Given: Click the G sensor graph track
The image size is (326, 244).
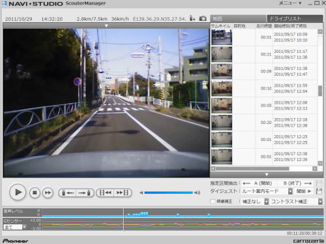Looking at the screenshot, I should coord(183,224).
